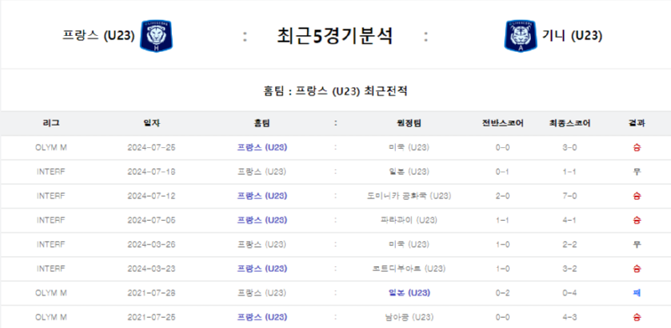
Task: Click the 승 result for the 2024-07-25 match
Action: (637, 148)
